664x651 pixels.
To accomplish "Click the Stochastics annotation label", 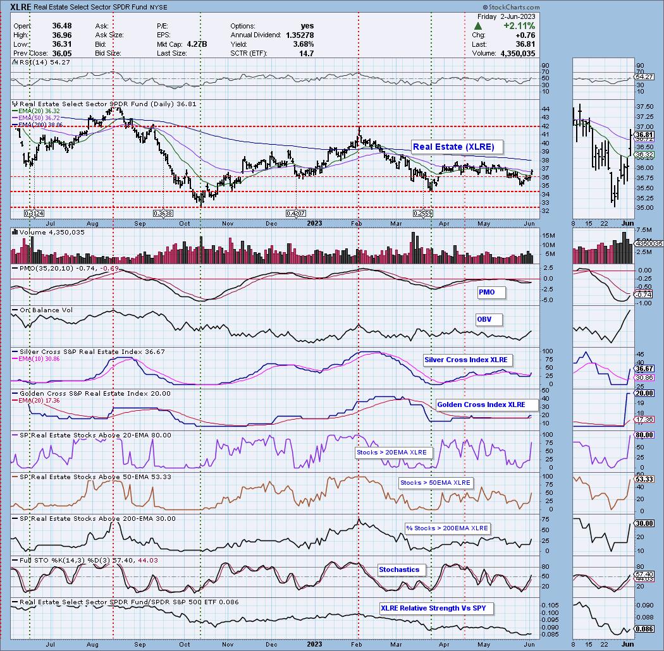I will point(402,569).
